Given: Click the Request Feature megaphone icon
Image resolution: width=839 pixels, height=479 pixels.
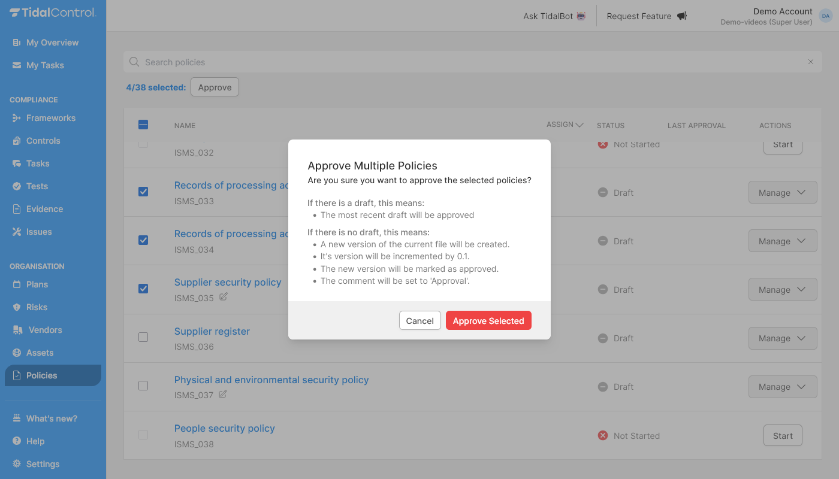Looking at the screenshot, I should pyautogui.click(x=681, y=16).
